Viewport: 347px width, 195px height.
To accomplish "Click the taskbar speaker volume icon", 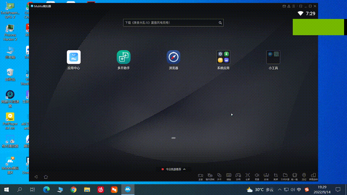I will tap(292, 190).
